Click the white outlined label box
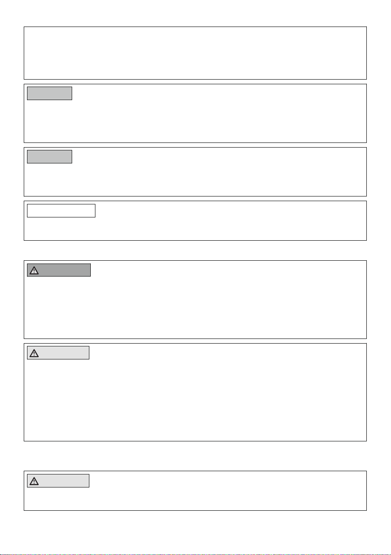This screenshot has height=555, width=391. [61, 210]
